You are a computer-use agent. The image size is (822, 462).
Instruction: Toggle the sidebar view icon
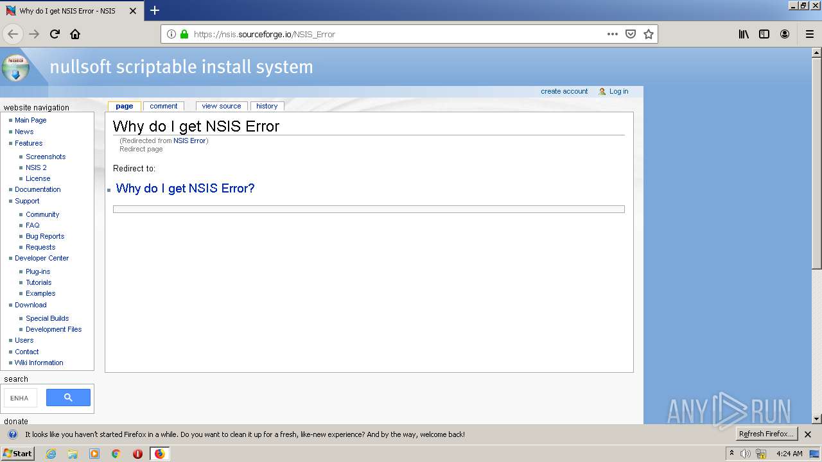(764, 34)
